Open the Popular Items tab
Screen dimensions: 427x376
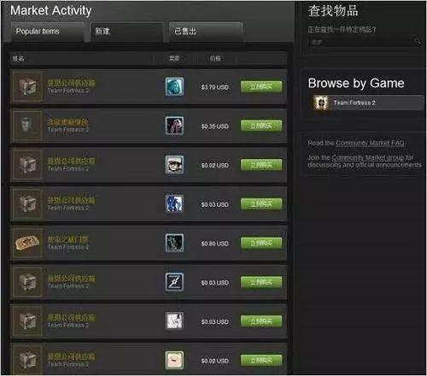pos(47,32)
